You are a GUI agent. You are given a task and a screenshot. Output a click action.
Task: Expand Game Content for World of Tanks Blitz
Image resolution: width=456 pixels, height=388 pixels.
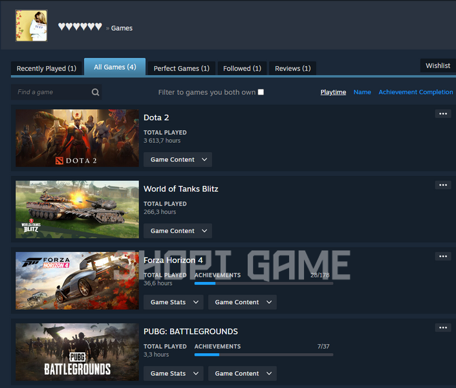pyautogui.click(x=178, y=231)
